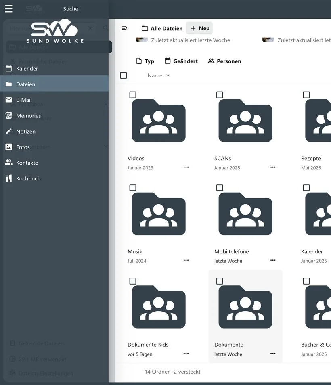Open Notizen app
Screen dimensions: 331x385
pyautogui.click(x=54, y=132)
